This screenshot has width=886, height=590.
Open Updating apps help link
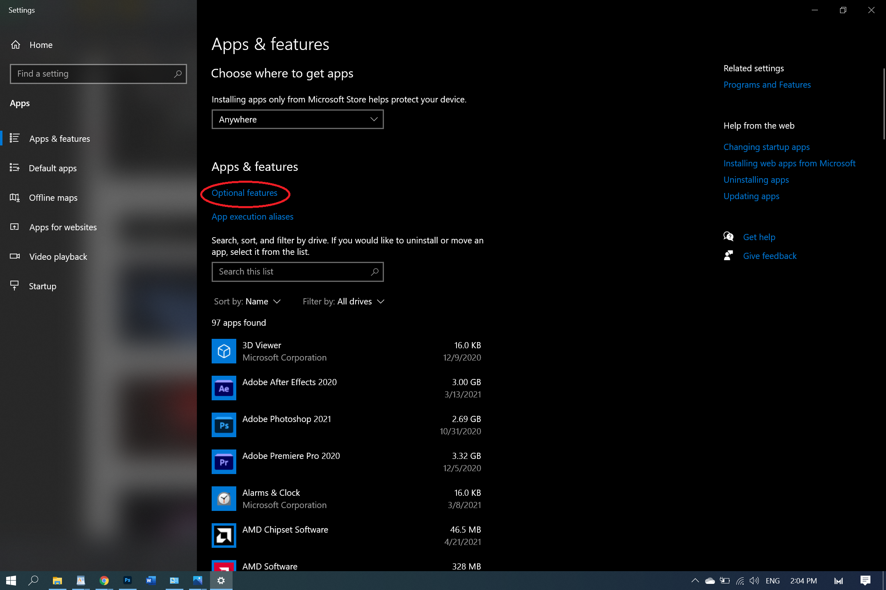751,196
